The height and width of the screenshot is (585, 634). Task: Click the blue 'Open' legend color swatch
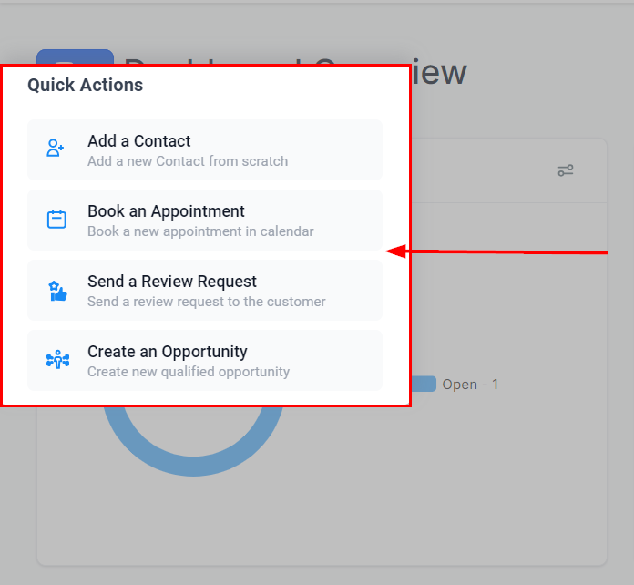424,384
